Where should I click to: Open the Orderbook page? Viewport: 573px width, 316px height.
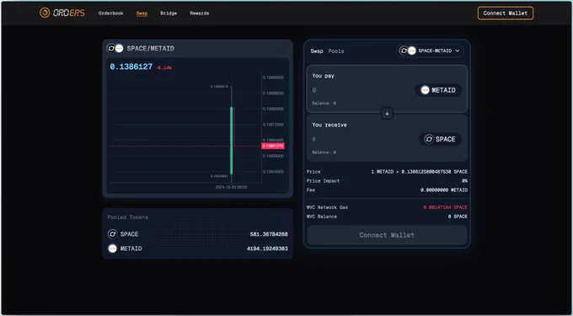point(110,13)
